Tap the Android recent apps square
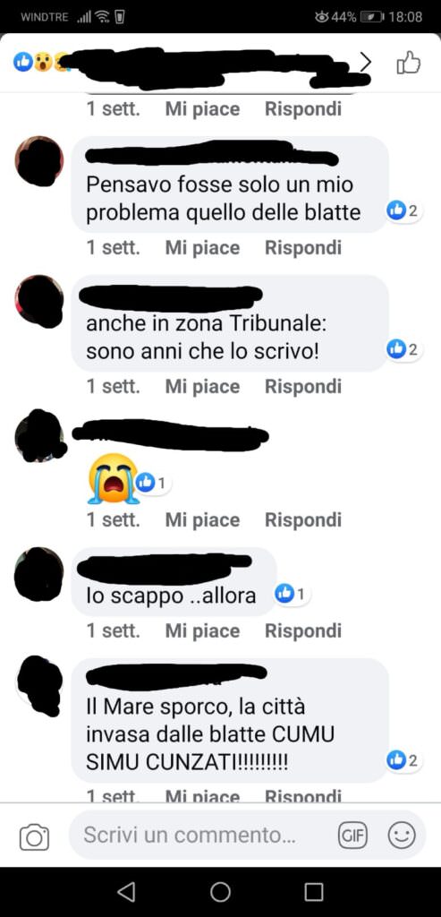 [314, 892]
